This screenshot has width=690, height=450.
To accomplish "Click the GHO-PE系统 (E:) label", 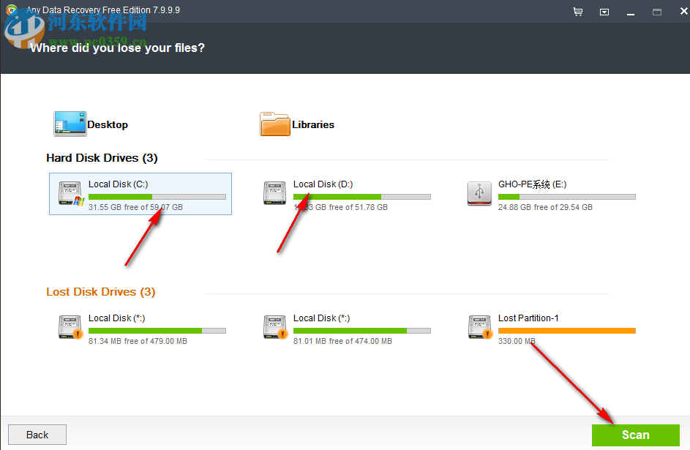I will coord(532,184).
